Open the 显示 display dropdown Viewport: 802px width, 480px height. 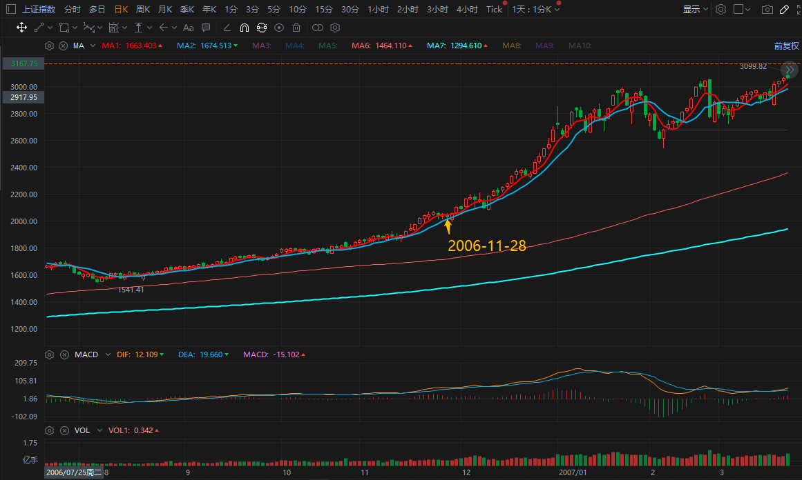coord(695,10)
